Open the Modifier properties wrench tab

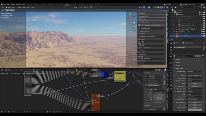tap(171, 70)
